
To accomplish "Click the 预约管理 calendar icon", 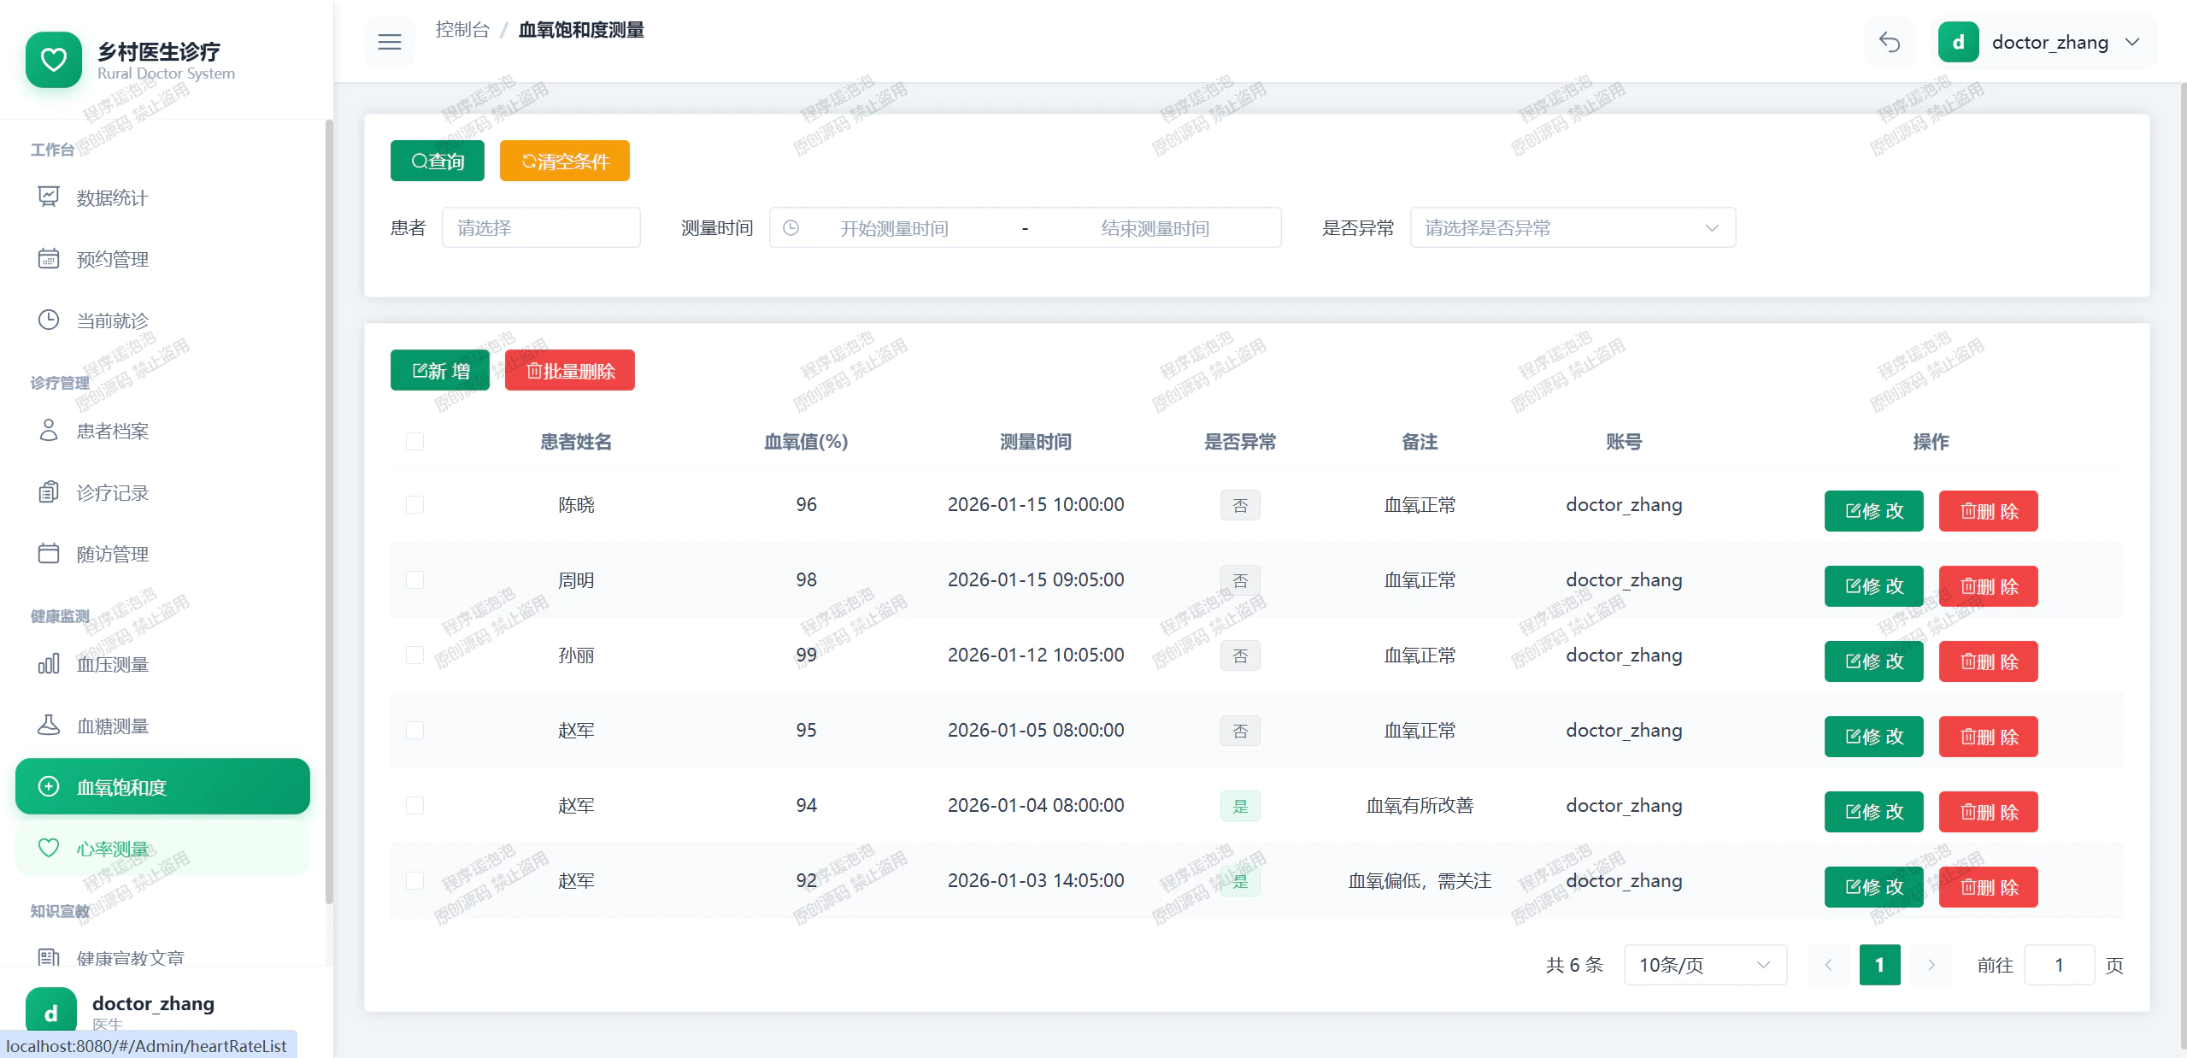I will point(49,259).
